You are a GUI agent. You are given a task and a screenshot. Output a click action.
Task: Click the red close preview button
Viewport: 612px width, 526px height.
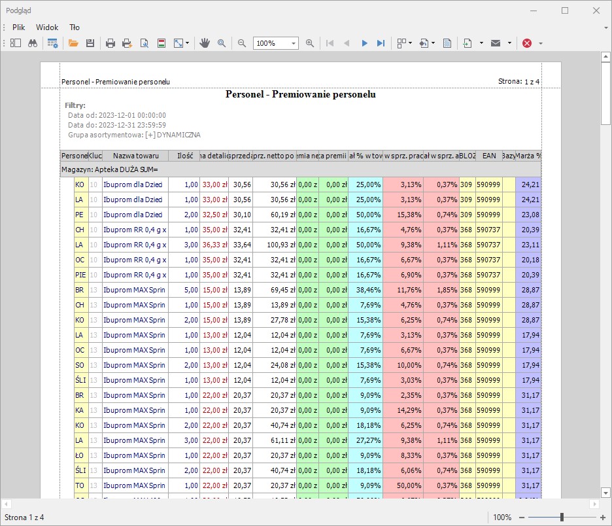[x=527, y=43]
